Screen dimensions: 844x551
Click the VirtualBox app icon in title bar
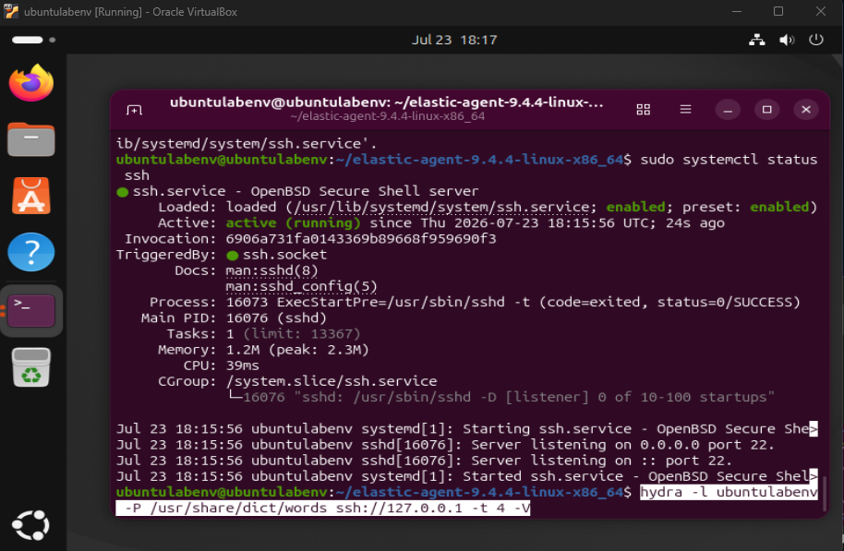click(11, 11)
